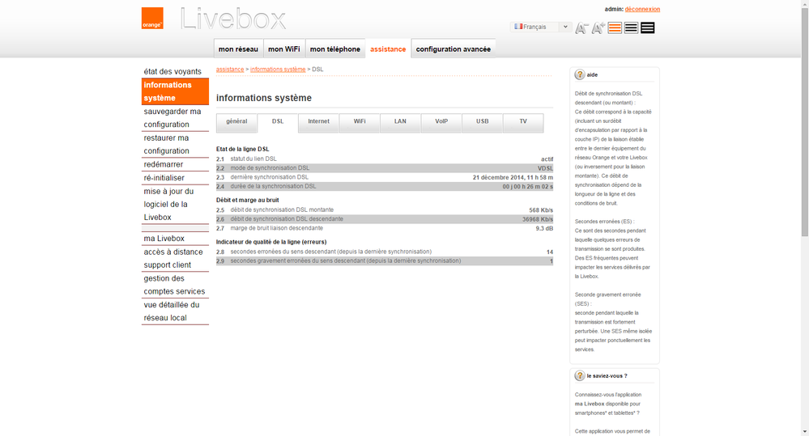The image size is (809, 436).
Task: Click the déconnexion link
Action: (642, 9)
